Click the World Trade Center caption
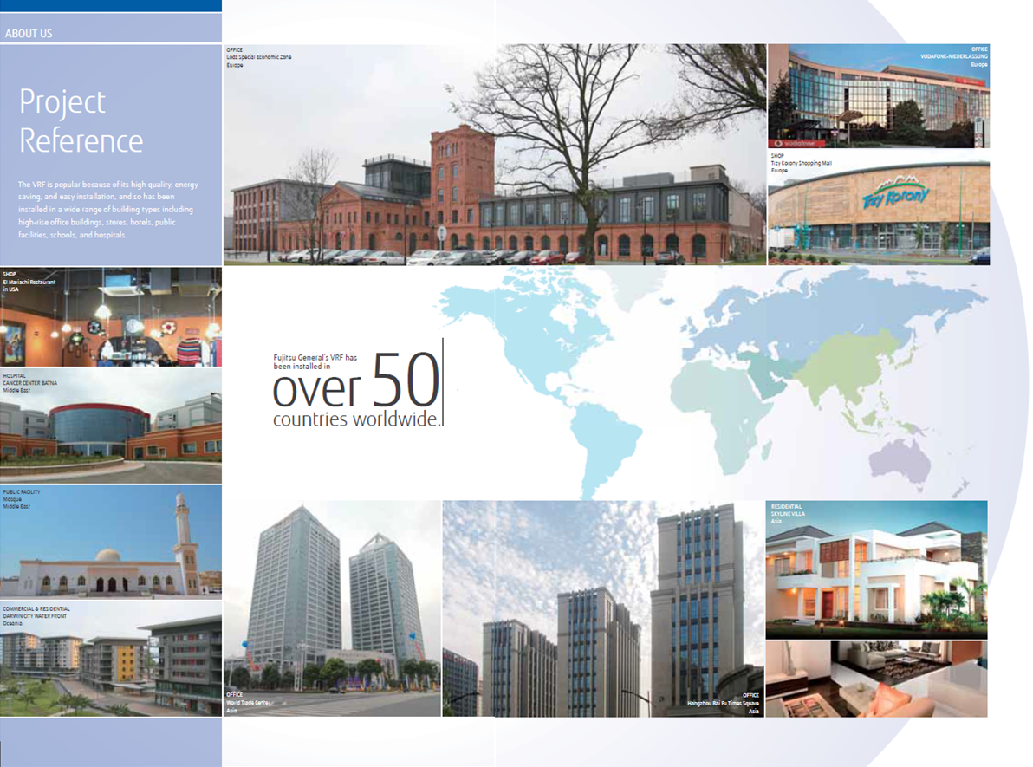This screenshot has width=1033, height=767. [247, 702]
